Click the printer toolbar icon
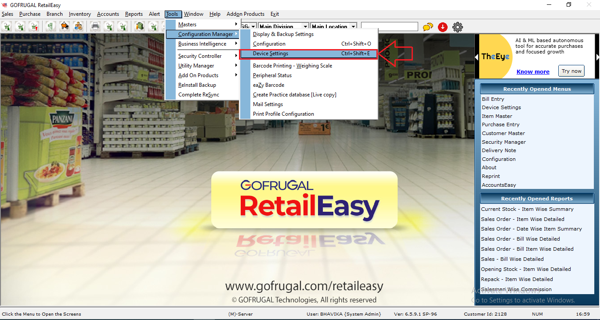The height and width of the screenshot is (320, 600). click(95, 27)
